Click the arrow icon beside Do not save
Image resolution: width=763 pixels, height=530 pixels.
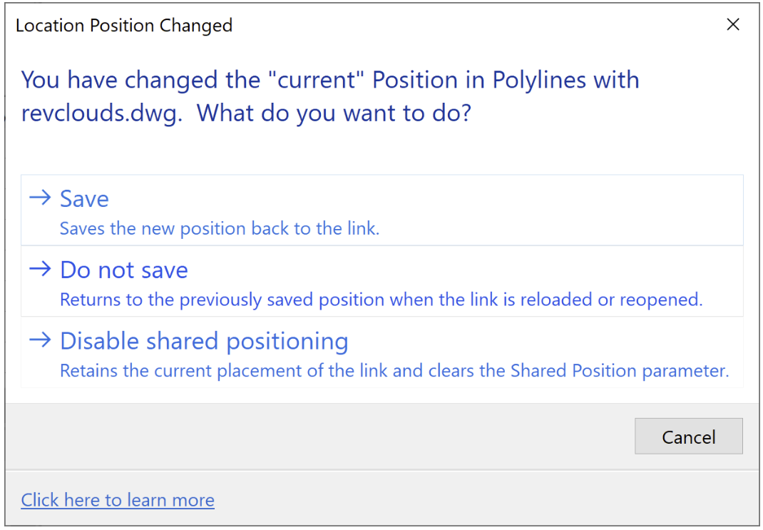coord(40,269)
